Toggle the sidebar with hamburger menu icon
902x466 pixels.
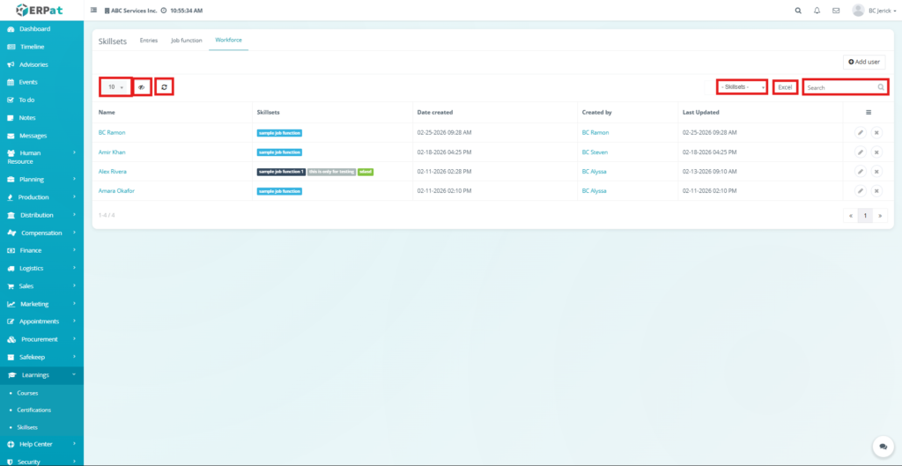click(x=94, y=11)
